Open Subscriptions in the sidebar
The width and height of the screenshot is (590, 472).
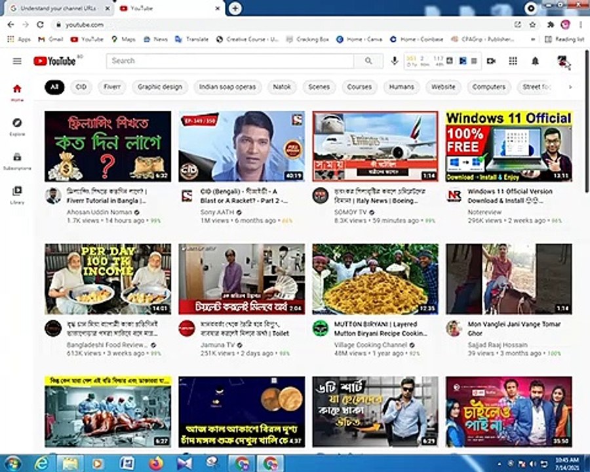tap(17, 161)
